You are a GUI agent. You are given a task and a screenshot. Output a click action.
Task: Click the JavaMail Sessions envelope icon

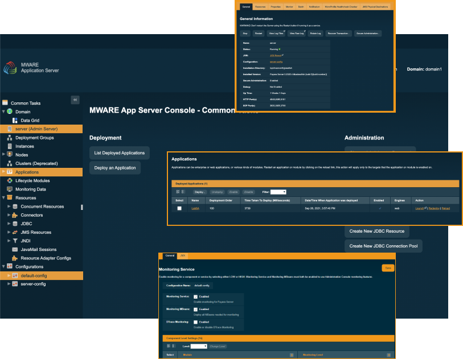click(x=15, y=249)
